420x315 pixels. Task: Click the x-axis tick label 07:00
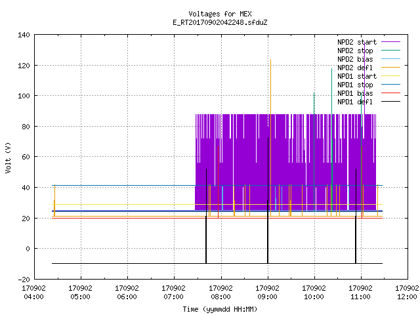[x=173, y=297]
